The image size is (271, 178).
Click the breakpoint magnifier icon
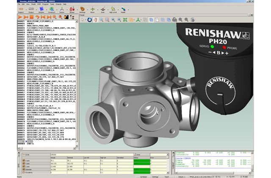(60, 17)
